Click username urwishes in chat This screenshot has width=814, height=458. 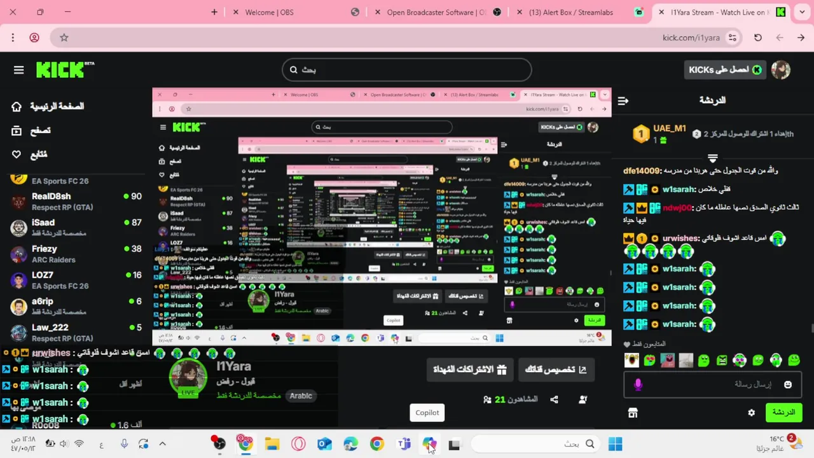point(680,239)
